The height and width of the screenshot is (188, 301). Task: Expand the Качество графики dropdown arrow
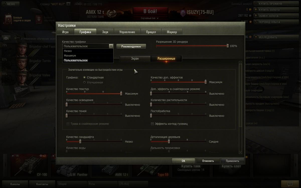point(111,46)
